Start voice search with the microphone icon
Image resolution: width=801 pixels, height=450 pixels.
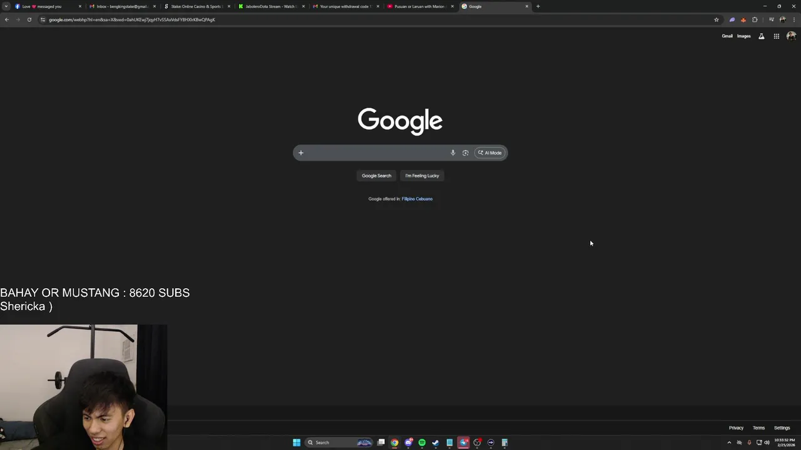pos(452,152)
